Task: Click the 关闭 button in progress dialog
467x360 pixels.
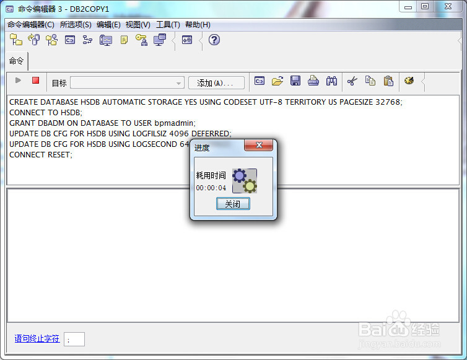Action: tap(233, 204)
